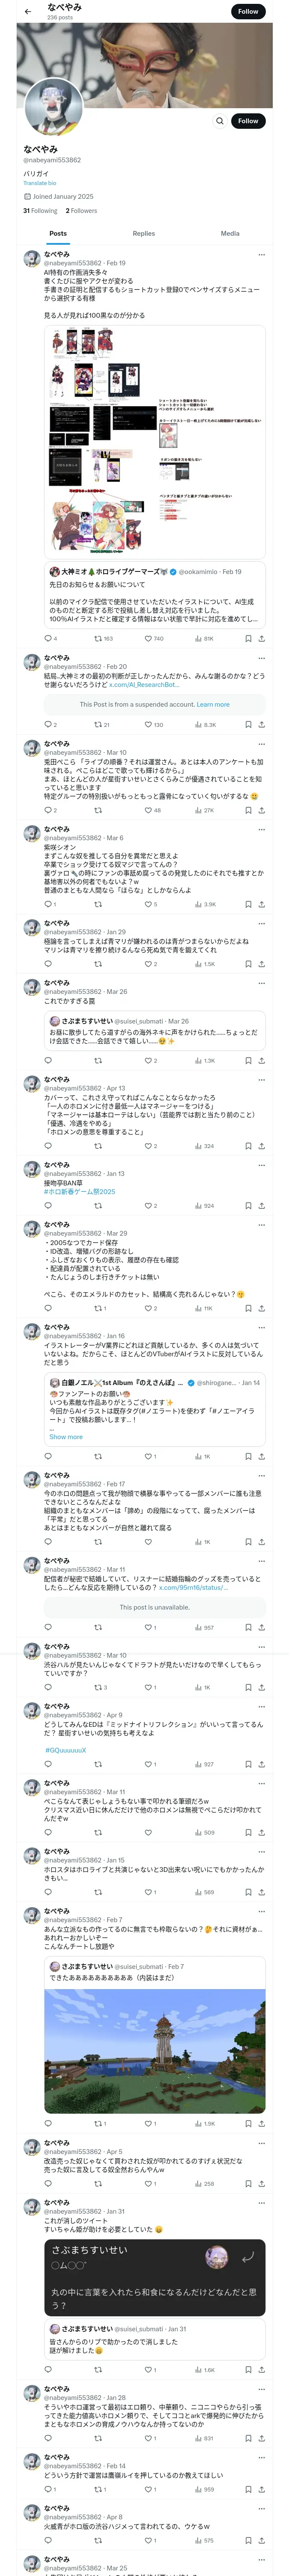Like the Feb 19 post with 740 likes
This screenshot has width=289, height=2576.
point(149,638)
